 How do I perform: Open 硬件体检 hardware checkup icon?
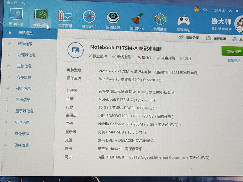coord(16,14)
